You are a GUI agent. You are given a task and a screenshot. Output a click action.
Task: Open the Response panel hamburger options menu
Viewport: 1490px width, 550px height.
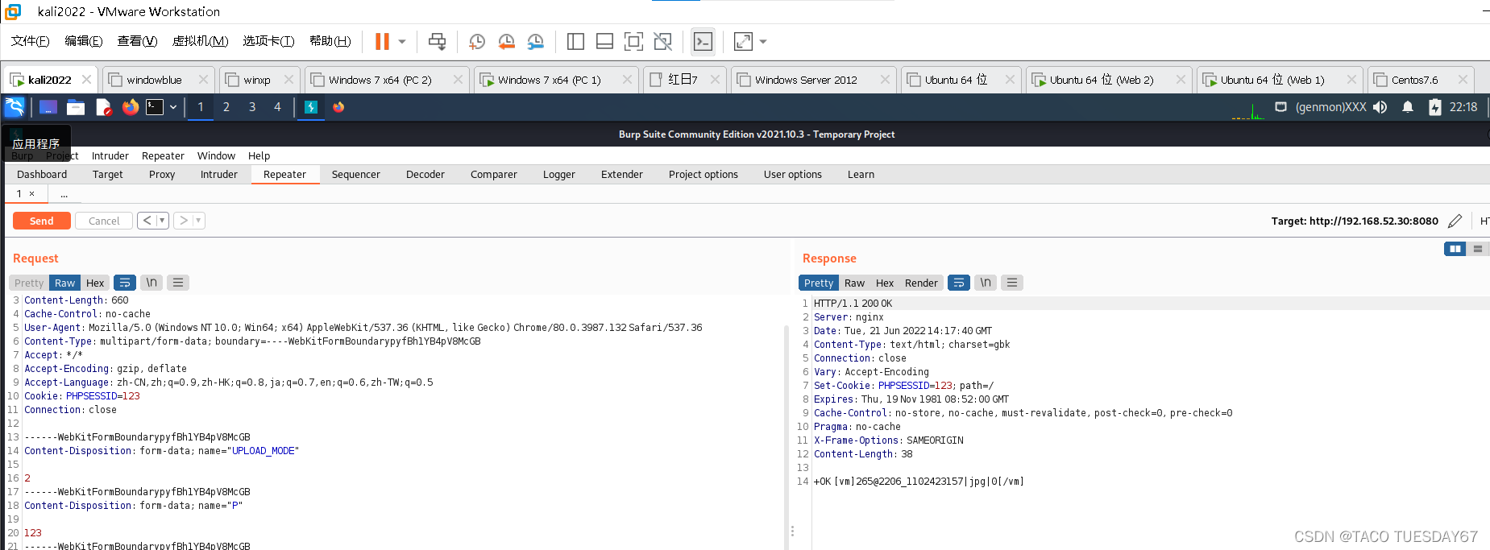click(x=1012, y=283)
